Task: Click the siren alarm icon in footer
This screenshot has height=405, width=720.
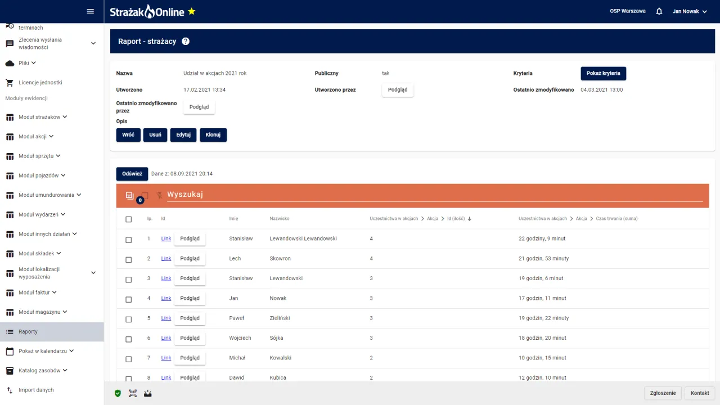Action: pyautogui.click(x=148, y=394)
